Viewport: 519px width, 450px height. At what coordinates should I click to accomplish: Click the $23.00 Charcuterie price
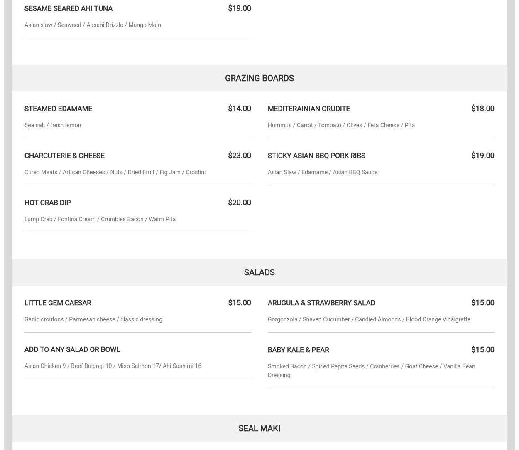(239, 156)
